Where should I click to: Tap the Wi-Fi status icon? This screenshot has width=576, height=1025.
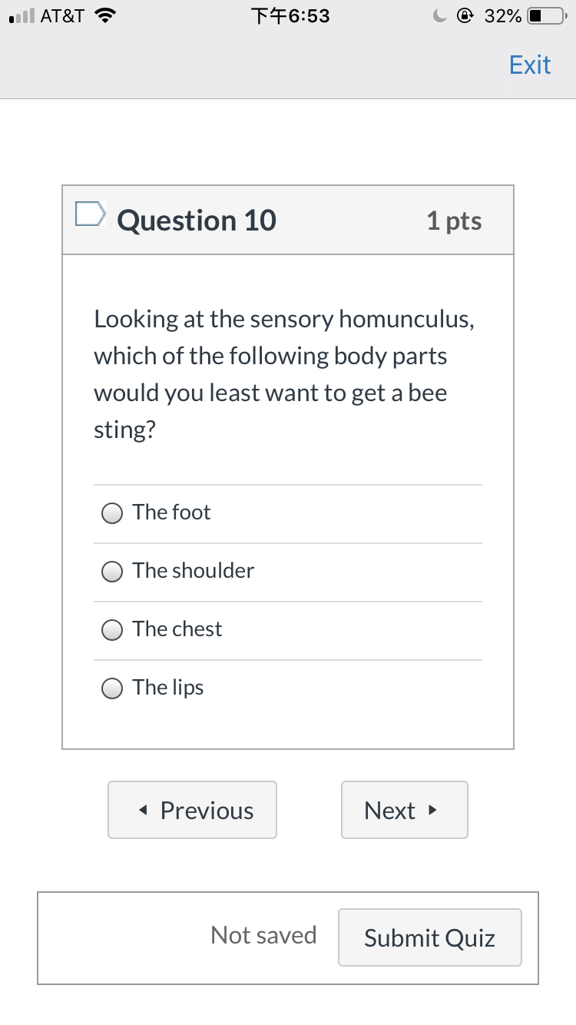pos(103,15)
